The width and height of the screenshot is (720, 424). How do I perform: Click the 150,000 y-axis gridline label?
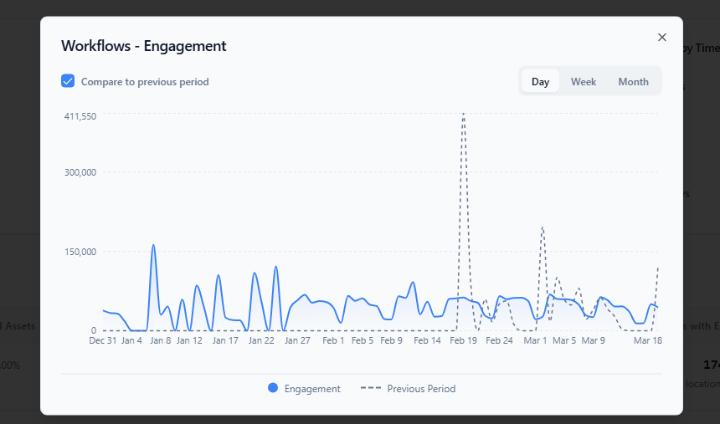coord(80,252)
